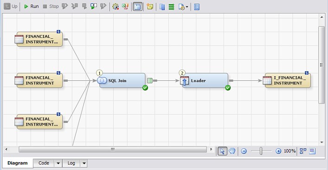Click the DI debug icon in the toolbar
Image resolution: width=328 pixels, height=170 pixels.
point(125,6)
